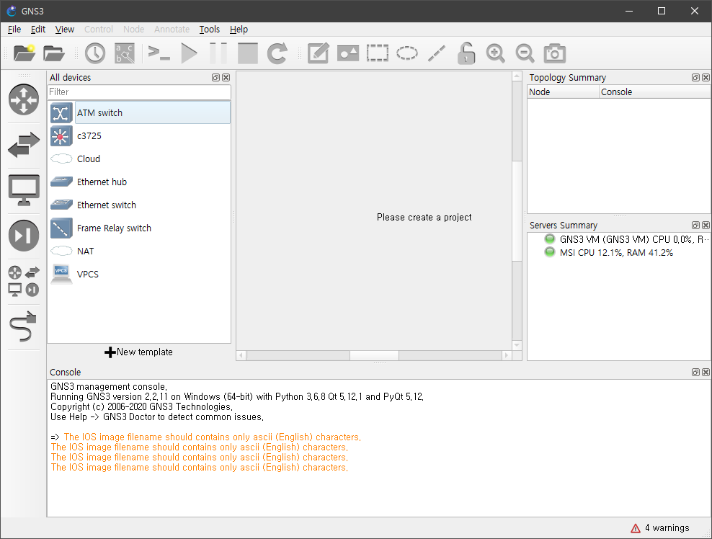
Task: Select the Ethernet switch device
Action: (x=139, y=205)
